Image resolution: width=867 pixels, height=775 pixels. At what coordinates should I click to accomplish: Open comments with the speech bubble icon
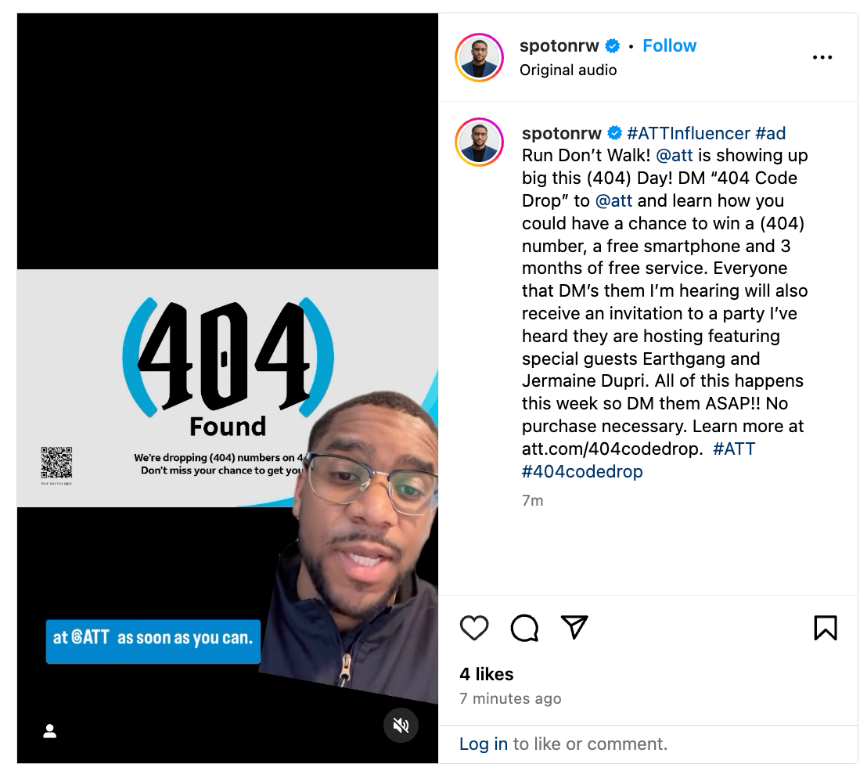point(524,628)
